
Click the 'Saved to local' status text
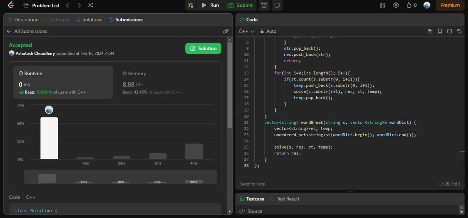pyautogui.click(x=252, y=184)
